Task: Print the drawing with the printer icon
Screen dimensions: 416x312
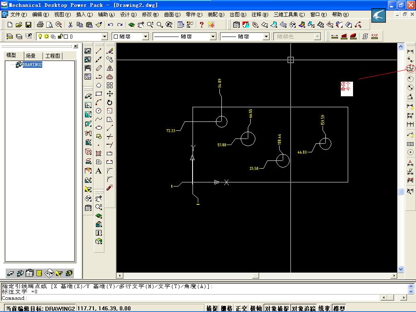Action: (40, 25)
